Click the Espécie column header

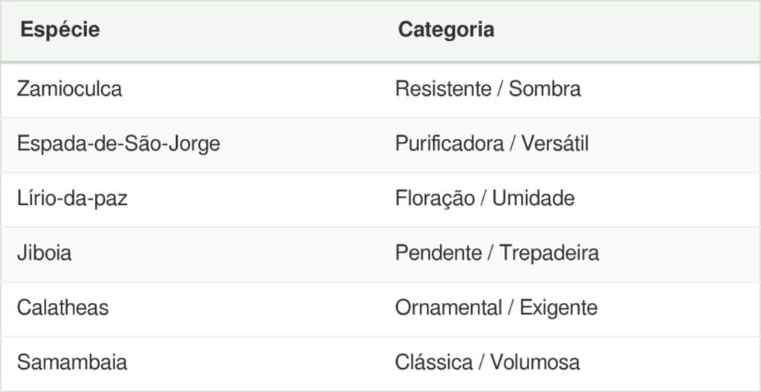60,30
